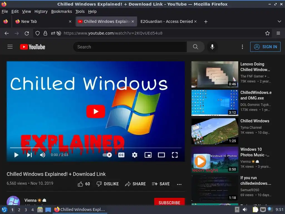Open Windows 10 Photos Music thumbnail
This screenshot has height=214, width=285.
(x=215, y=160)
